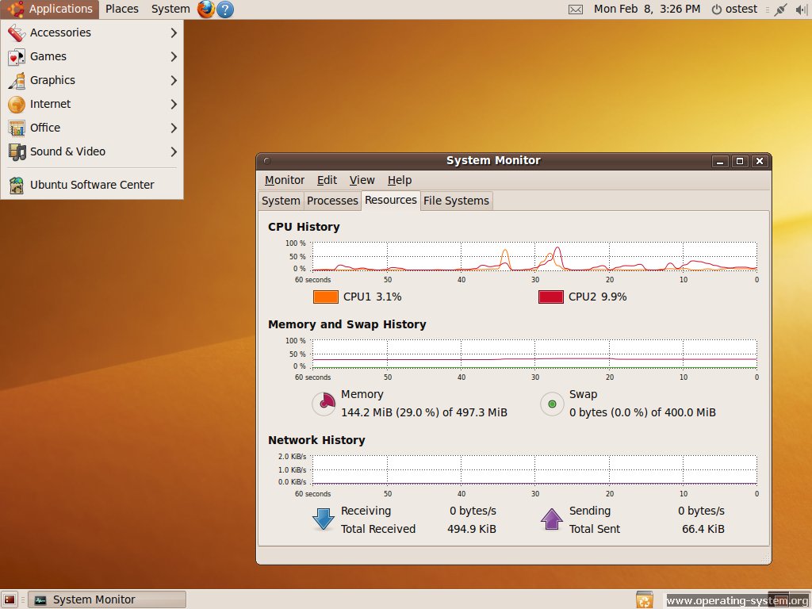This screenshot has height=609, width=812.
Task: Select the Resources tab
Action: (390, 200)
